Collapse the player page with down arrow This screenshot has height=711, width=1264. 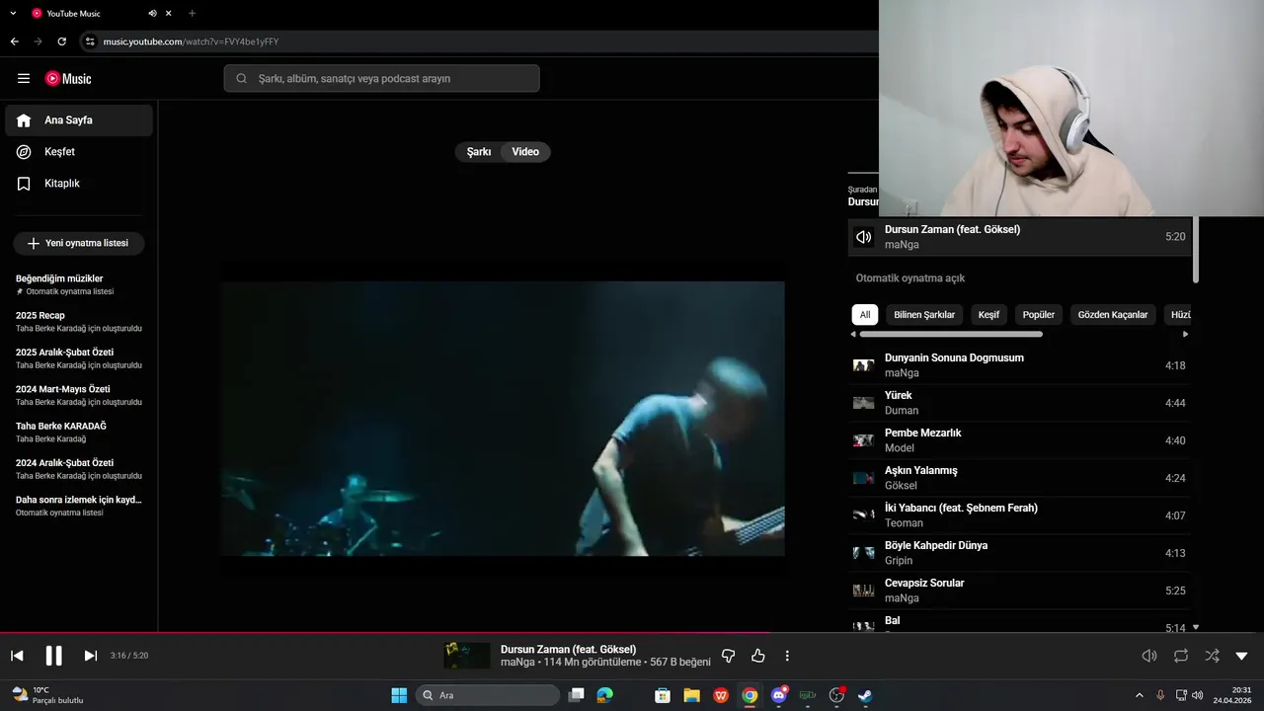pos(1242,656)
